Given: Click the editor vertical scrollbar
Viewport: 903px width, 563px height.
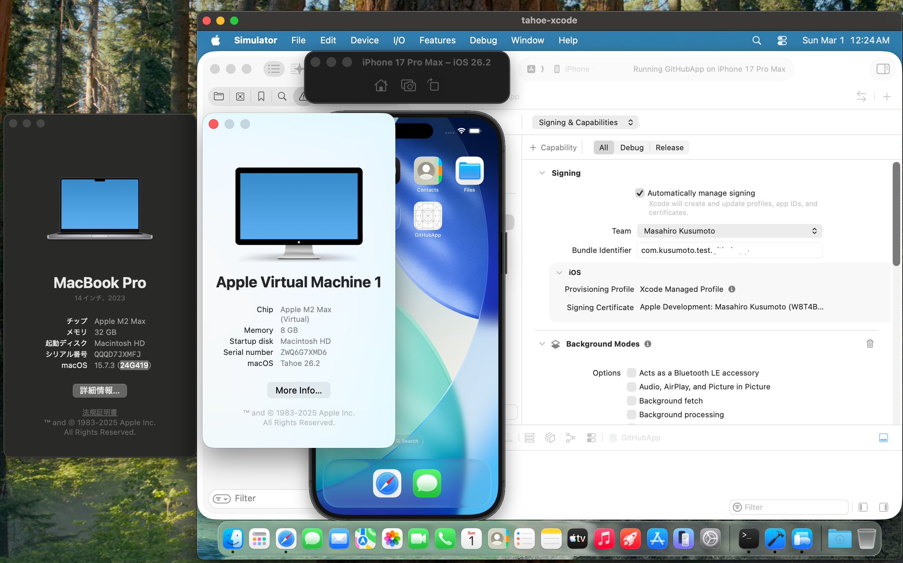Looking at the screenshot, I should pos(897,214).
